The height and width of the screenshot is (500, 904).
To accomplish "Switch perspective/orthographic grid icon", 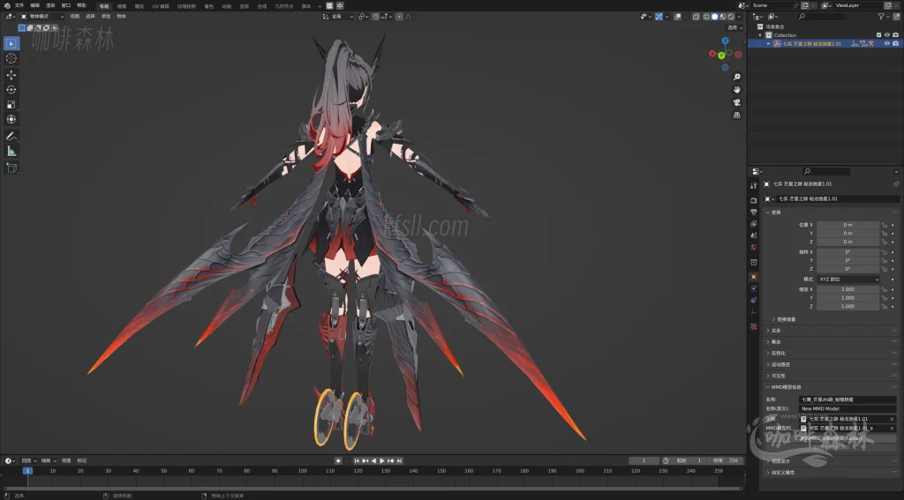I will 737,115.
